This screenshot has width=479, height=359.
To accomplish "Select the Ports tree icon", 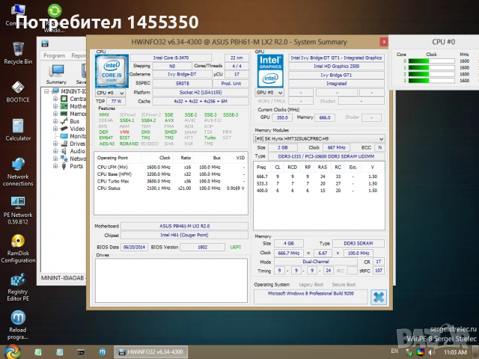I will point(64,166).
